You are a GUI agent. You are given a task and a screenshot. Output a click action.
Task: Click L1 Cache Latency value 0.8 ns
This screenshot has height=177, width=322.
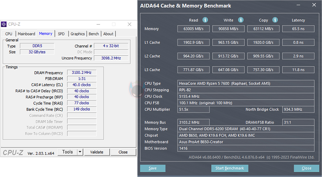point(298,42)
